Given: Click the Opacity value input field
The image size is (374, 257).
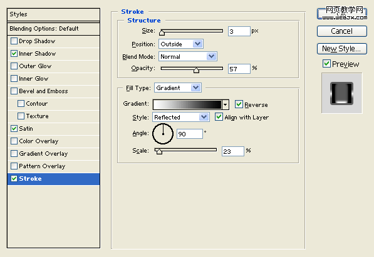Looking at the screenshot, I should [239, 69].
